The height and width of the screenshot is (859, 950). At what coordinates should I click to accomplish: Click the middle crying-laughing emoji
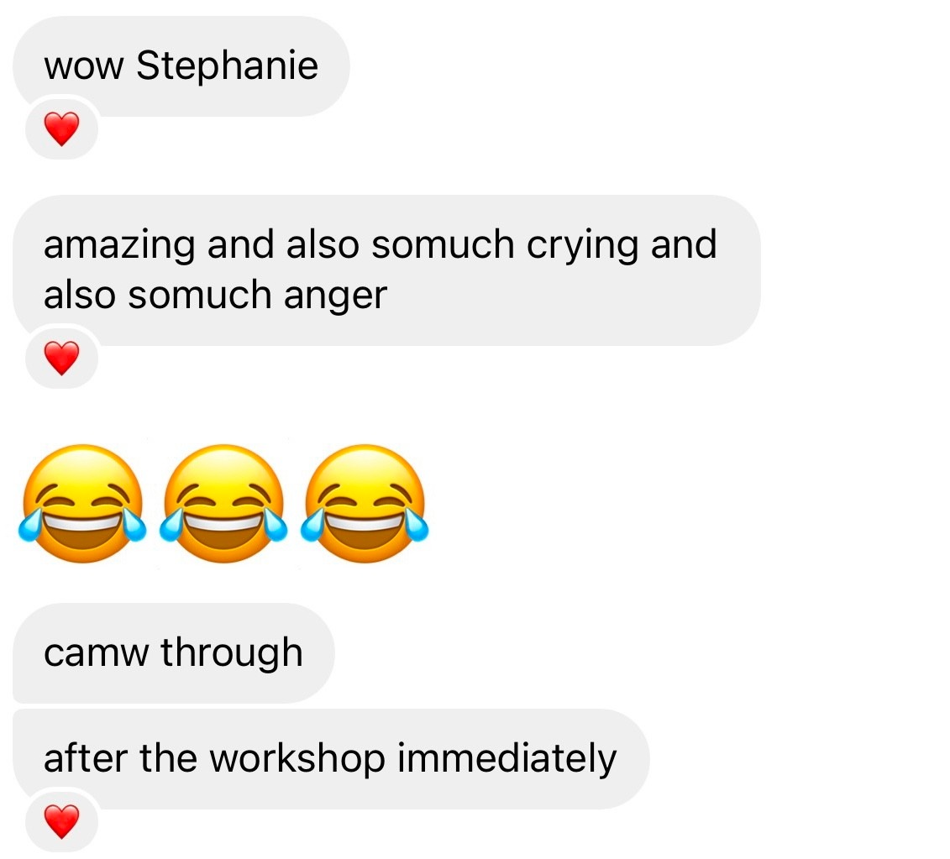[x=223, y=503]
